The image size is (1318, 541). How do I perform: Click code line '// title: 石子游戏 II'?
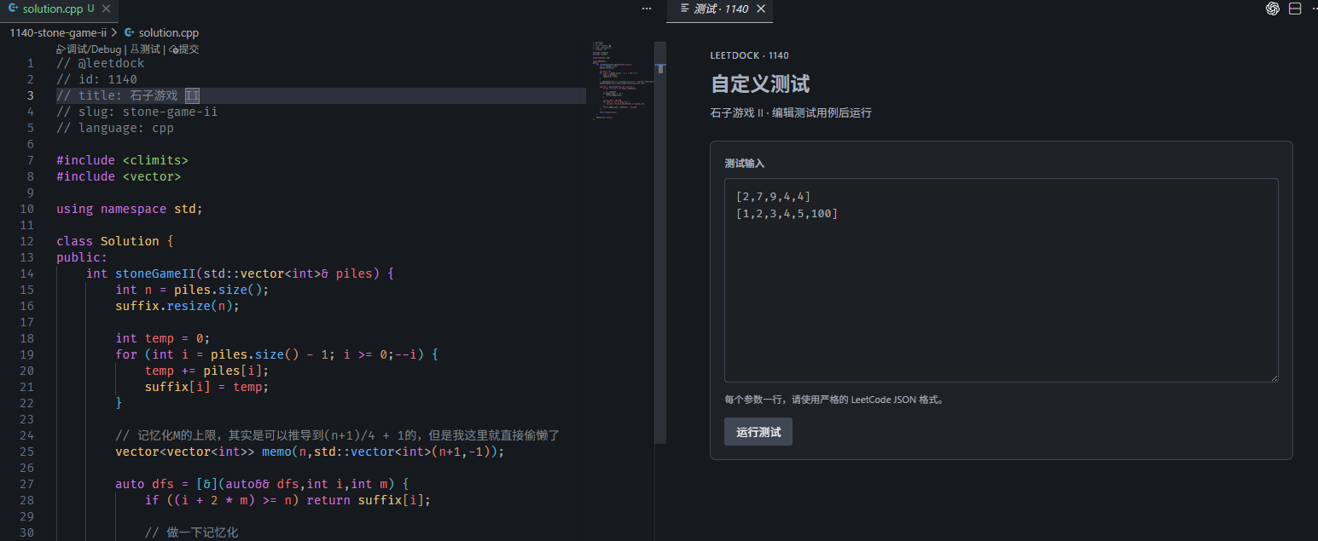click(128, 95)
